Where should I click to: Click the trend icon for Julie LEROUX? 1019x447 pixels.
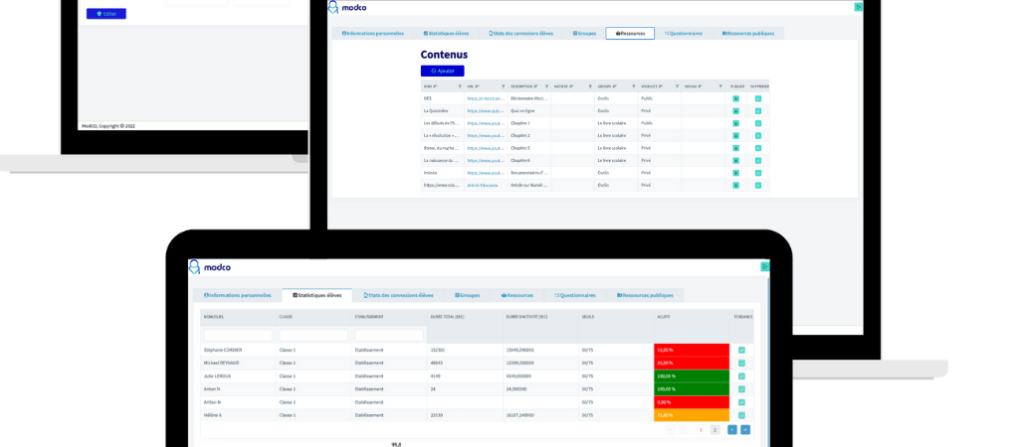pyautogui.click(x=742, y=376)
